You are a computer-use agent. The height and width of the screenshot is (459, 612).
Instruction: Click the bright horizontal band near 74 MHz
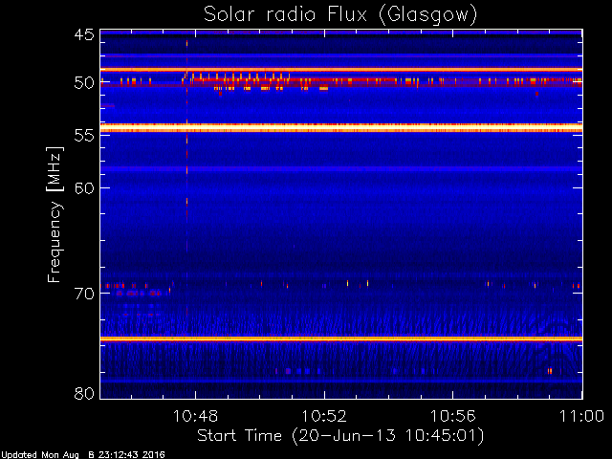341,339
